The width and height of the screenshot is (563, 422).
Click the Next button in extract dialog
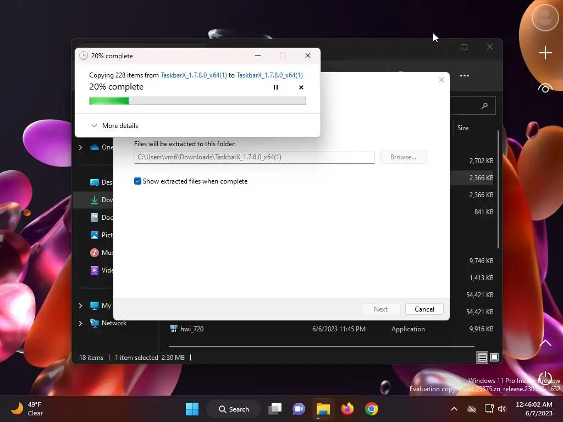380,309
